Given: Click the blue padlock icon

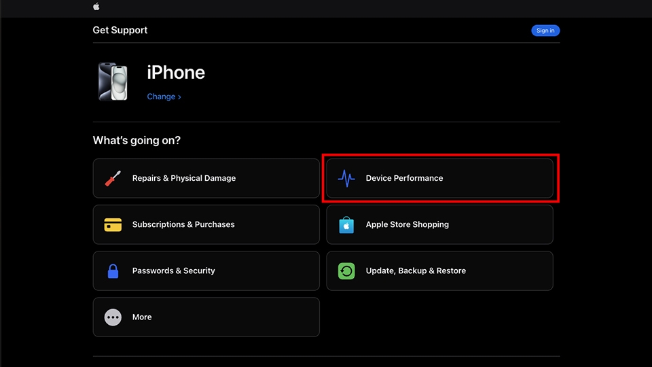Looking at the screenshot, I should click(x=113, y=271).
